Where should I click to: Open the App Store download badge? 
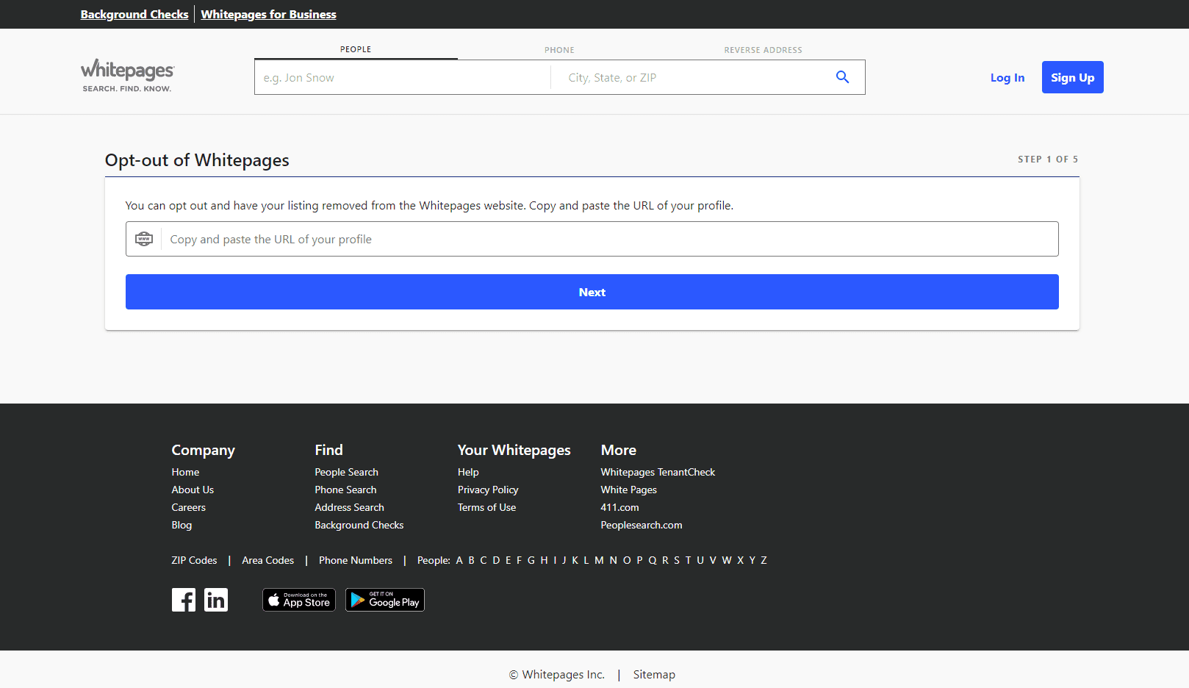pos(299,600)
